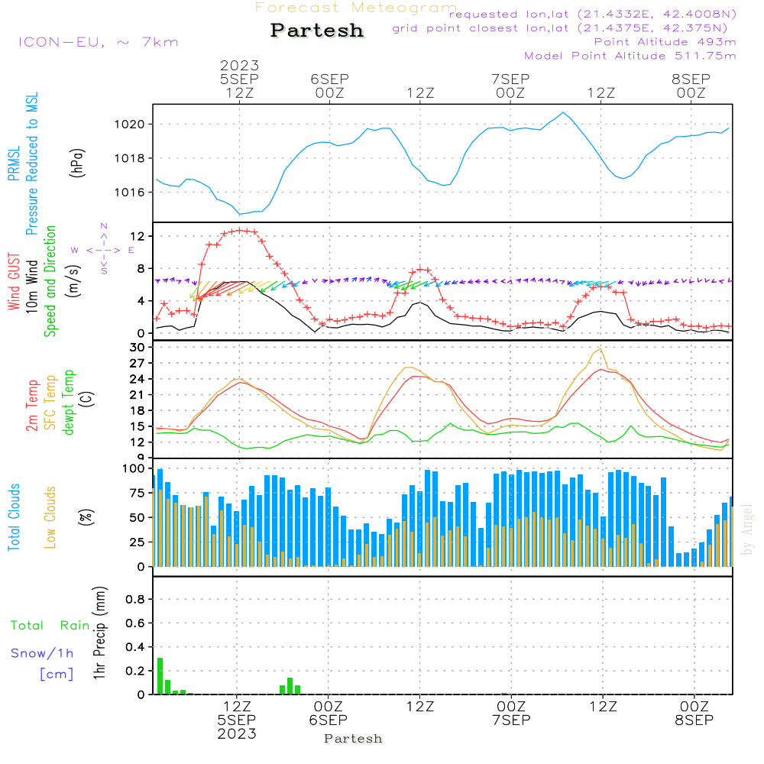Screen dimensions: 764x764
Task: Click the "Model Point Altitude 511.75m" text
Action: (630, 56)
